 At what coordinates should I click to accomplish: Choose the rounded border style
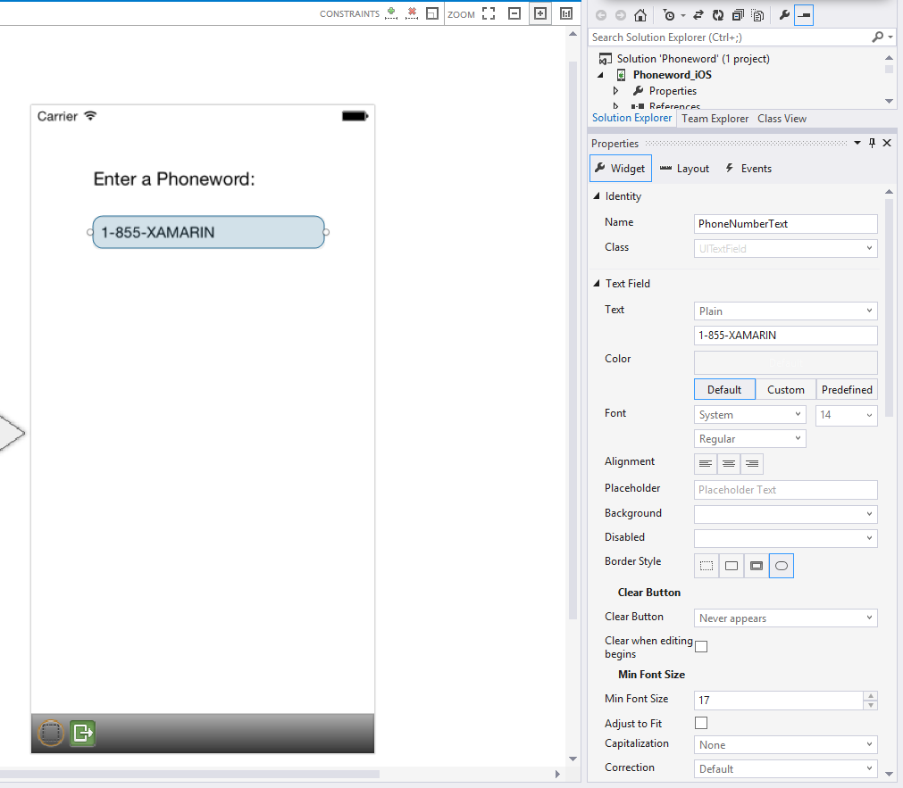click(782, 566)
